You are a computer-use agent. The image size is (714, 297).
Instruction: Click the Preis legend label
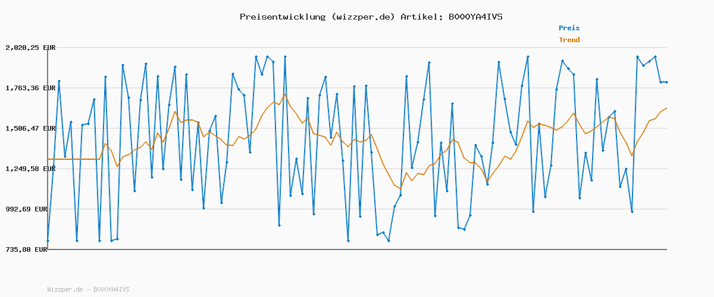[569, 28]
